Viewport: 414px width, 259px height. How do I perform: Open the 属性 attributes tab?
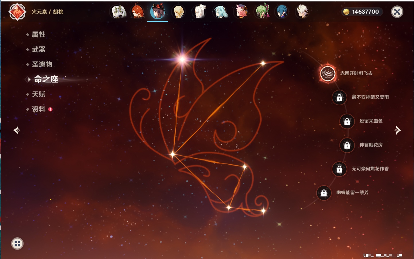[x=38, y=35]
